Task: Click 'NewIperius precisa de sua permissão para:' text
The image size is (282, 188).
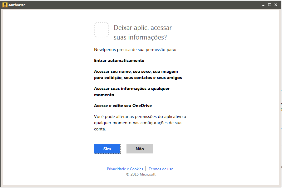Action: [x=135, y=49]
